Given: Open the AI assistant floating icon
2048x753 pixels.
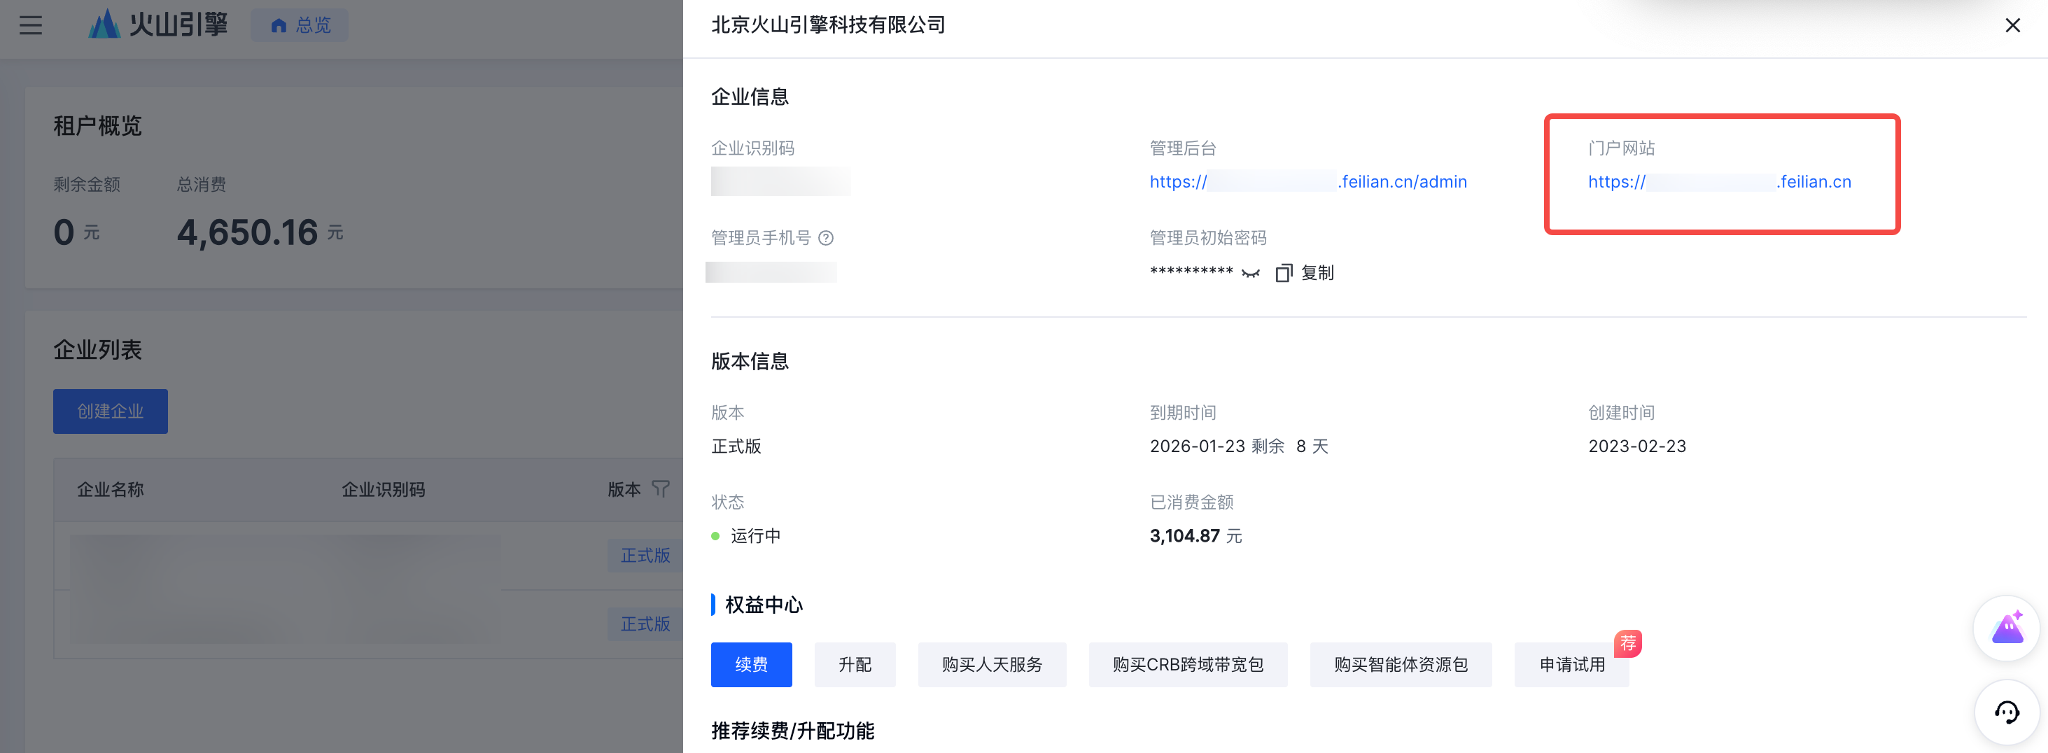Looking at the screenshot, I should (x=2007, y=628).
